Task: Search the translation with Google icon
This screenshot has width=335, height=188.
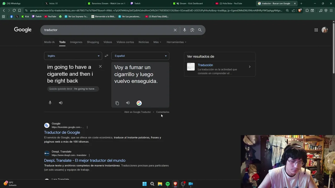Action: click(139, 103)
